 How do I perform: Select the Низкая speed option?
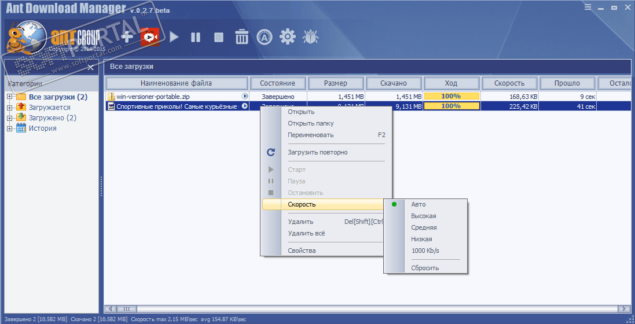[x=425, y=240]
